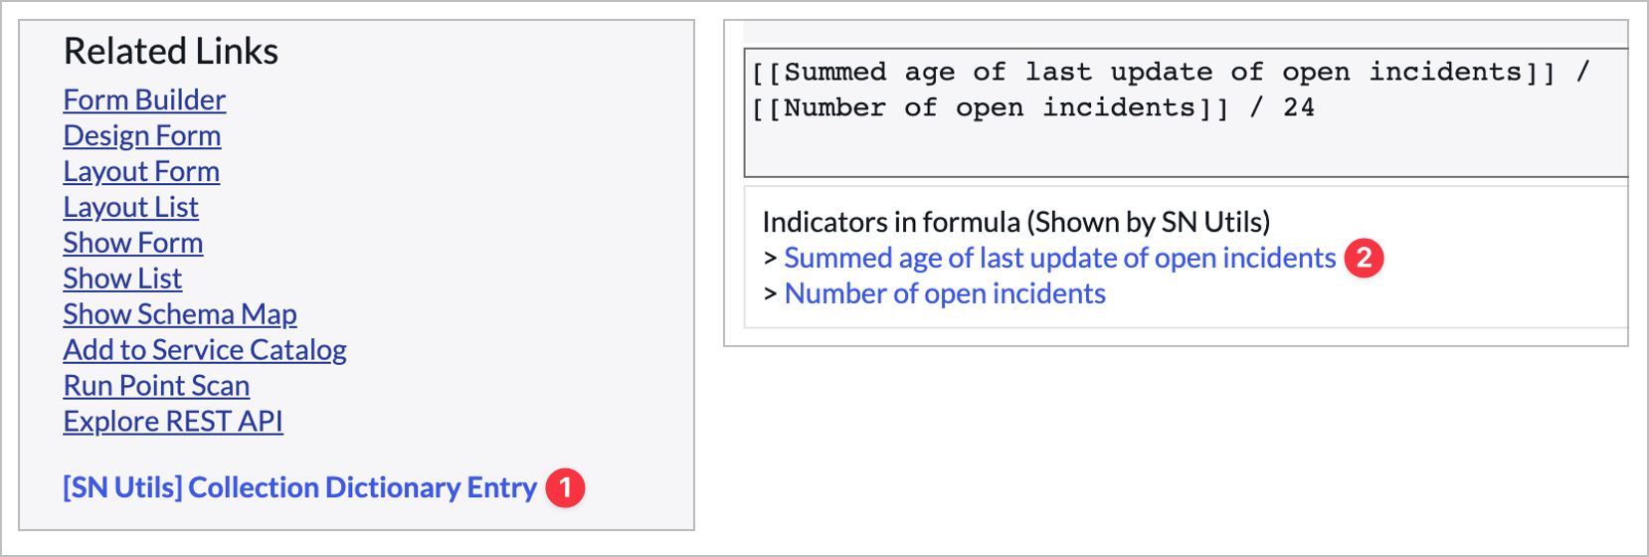The width and height of the screenshot is (1649, 557).
Task: Open Summed age of last update indicator
Action: (1059, 259)
